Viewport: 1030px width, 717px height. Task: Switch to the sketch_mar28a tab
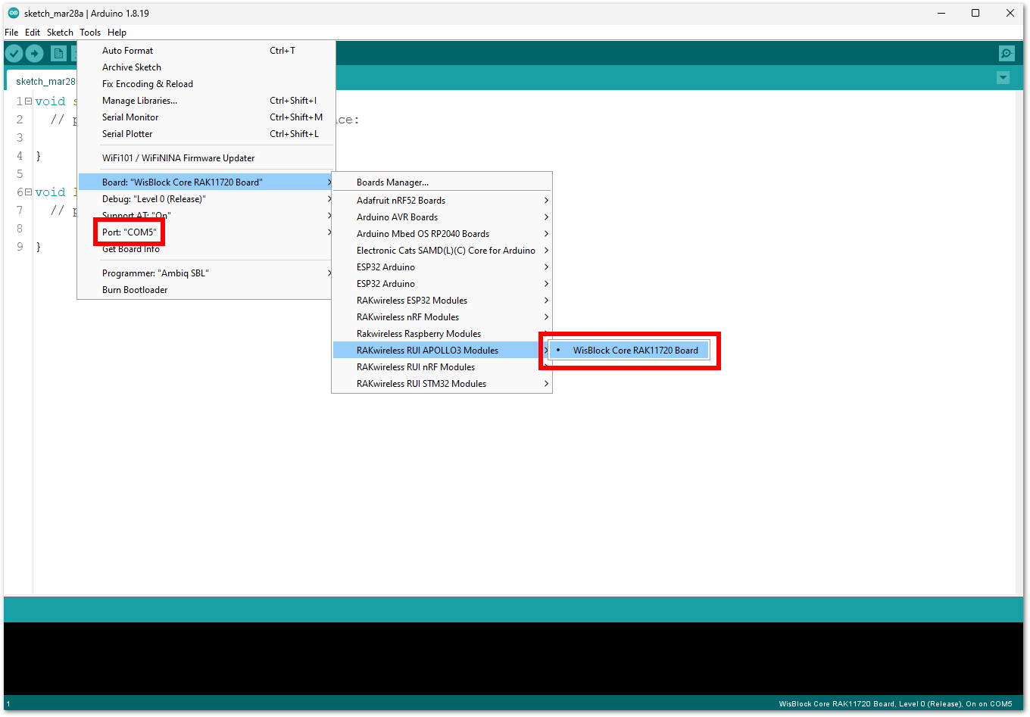pyautogui.click(x=45, y=81)
